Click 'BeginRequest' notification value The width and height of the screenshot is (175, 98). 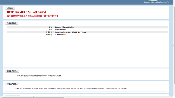click(x=61, y=30)
